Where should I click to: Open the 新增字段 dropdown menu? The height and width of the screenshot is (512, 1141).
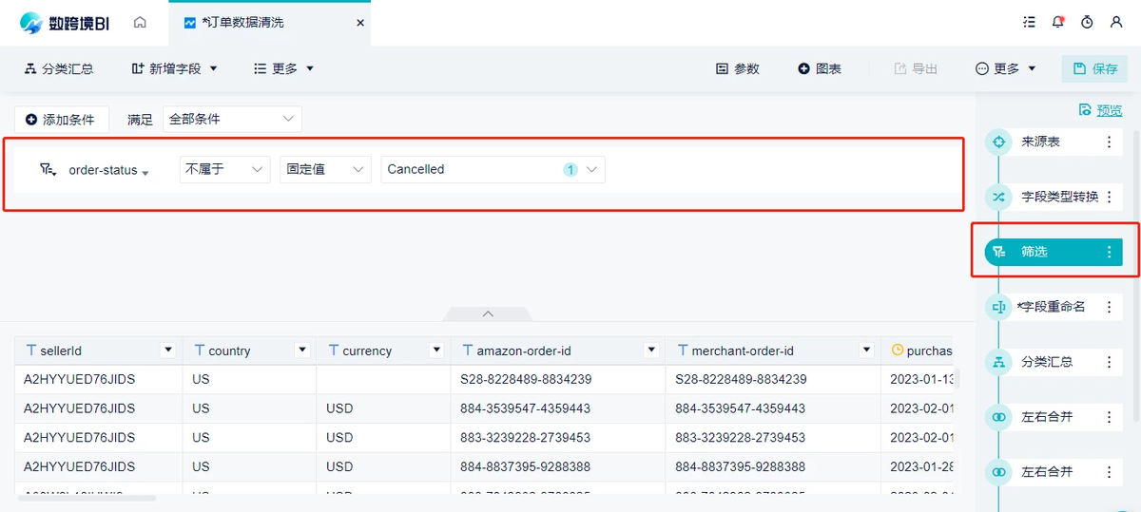point(175,68)
